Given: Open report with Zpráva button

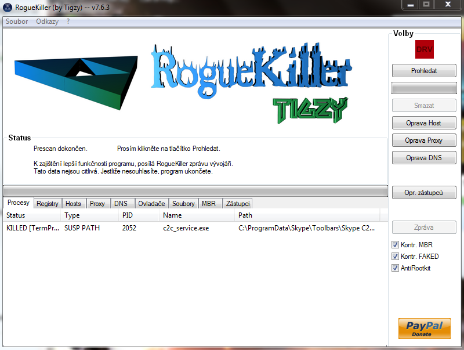Looking at the screenshot, I should coord(424,228).
